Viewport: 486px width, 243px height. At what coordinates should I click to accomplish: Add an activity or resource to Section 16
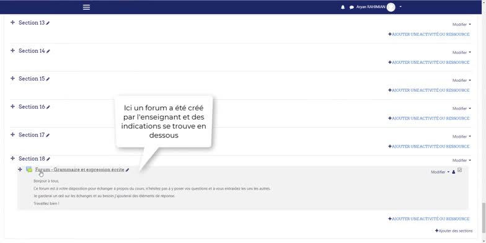(x=429, y=118)
